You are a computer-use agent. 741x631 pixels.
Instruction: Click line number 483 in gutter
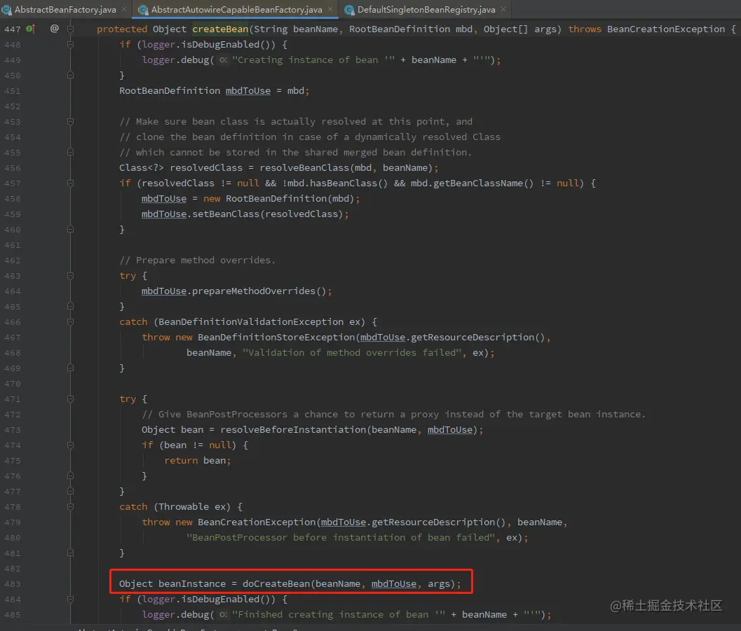coord(13,584)
